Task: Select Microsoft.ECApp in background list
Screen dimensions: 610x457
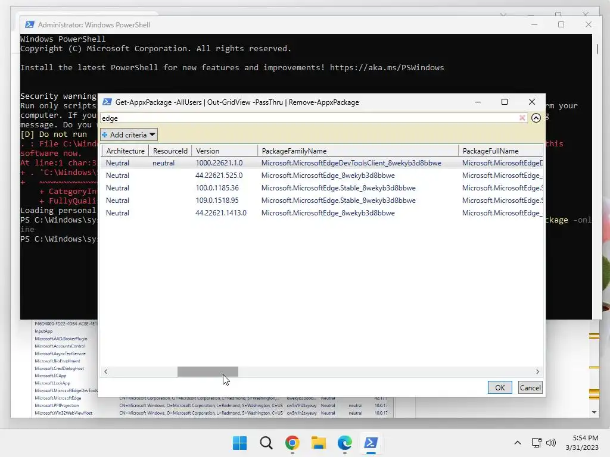Action: (x=51, y=376)
